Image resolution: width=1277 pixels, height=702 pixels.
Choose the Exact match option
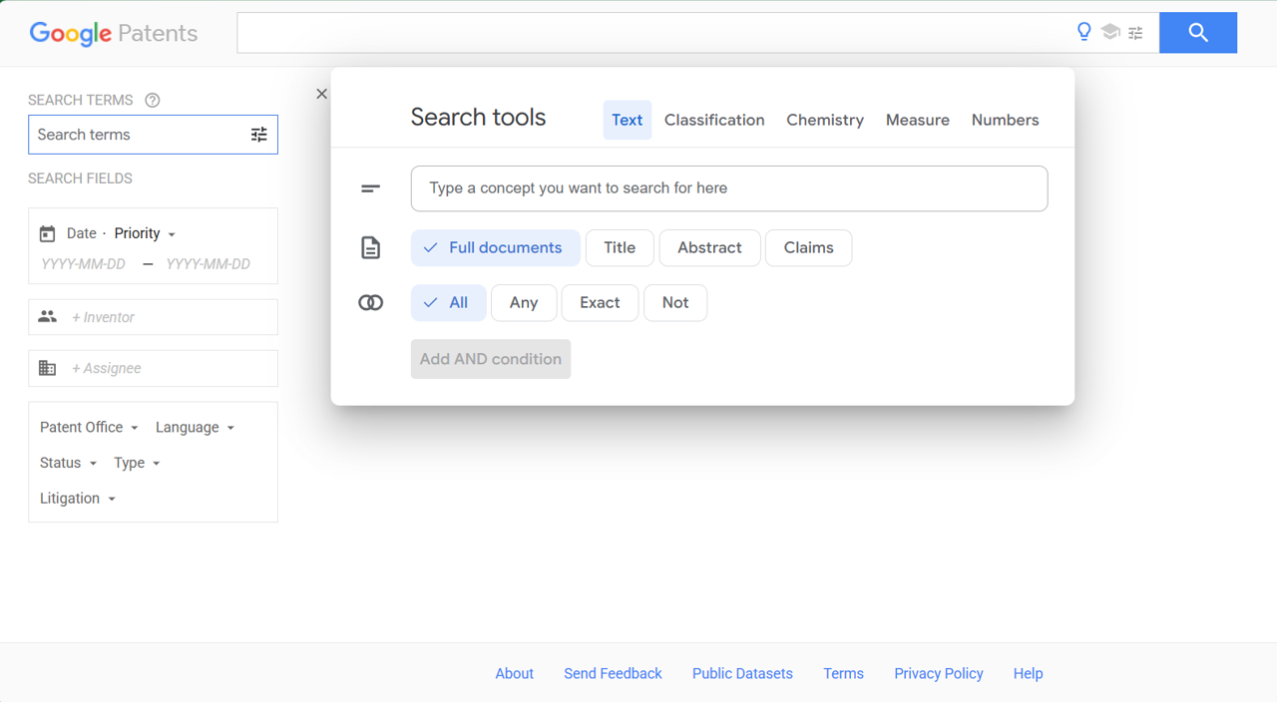pos(600,303)
